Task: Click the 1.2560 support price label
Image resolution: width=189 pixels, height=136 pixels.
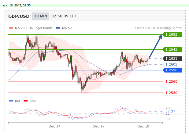Action: (x=172, y=81)
